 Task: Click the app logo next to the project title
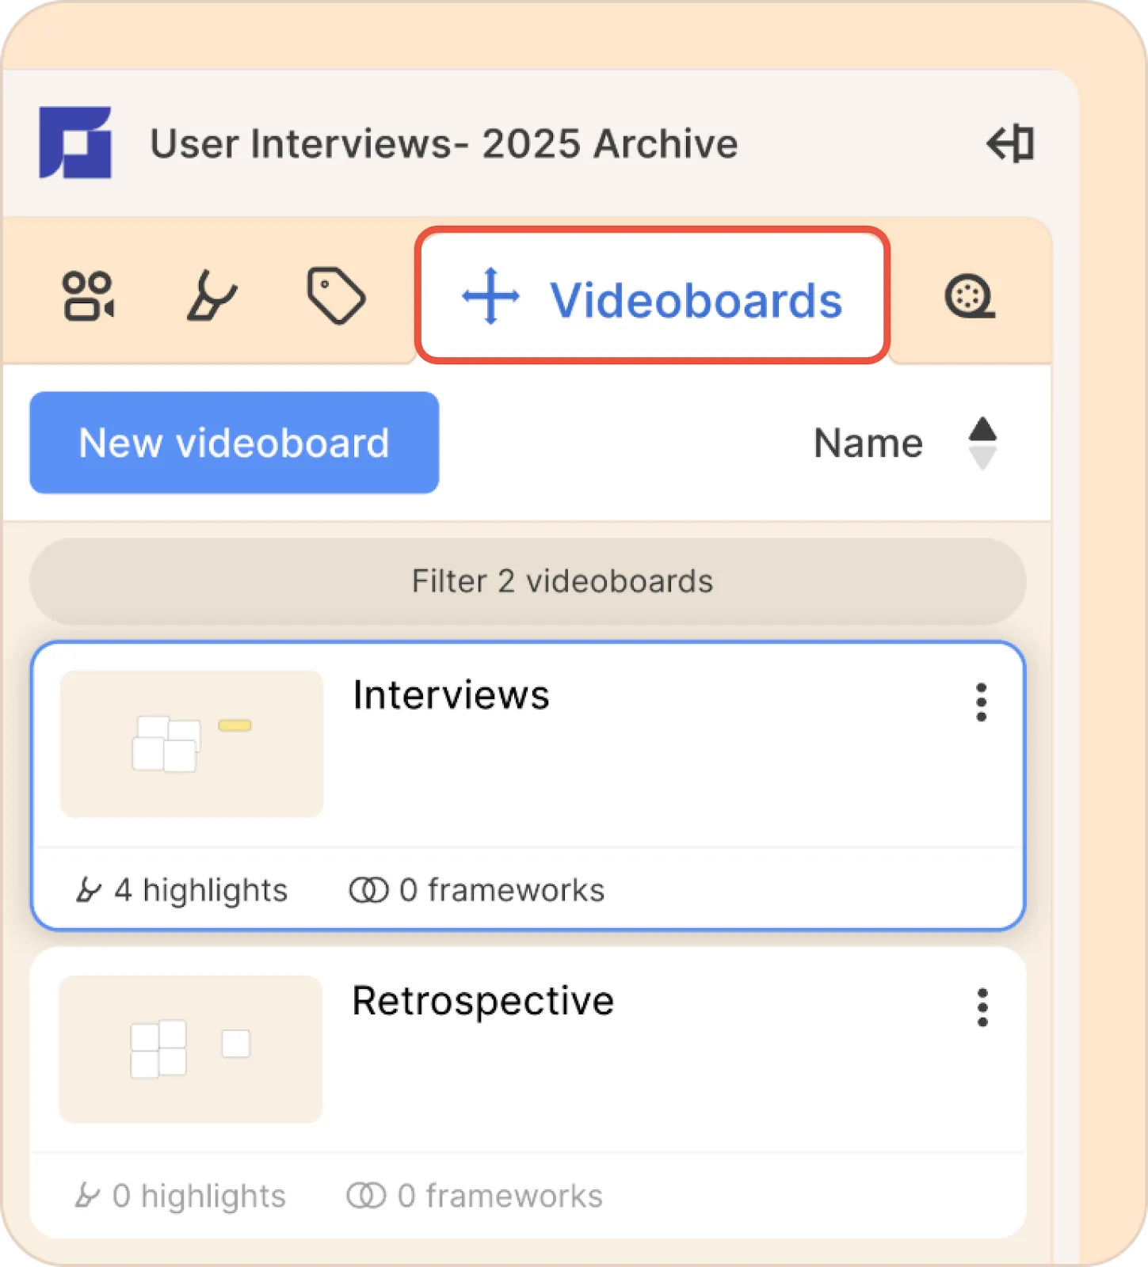[x=75, y=143]
